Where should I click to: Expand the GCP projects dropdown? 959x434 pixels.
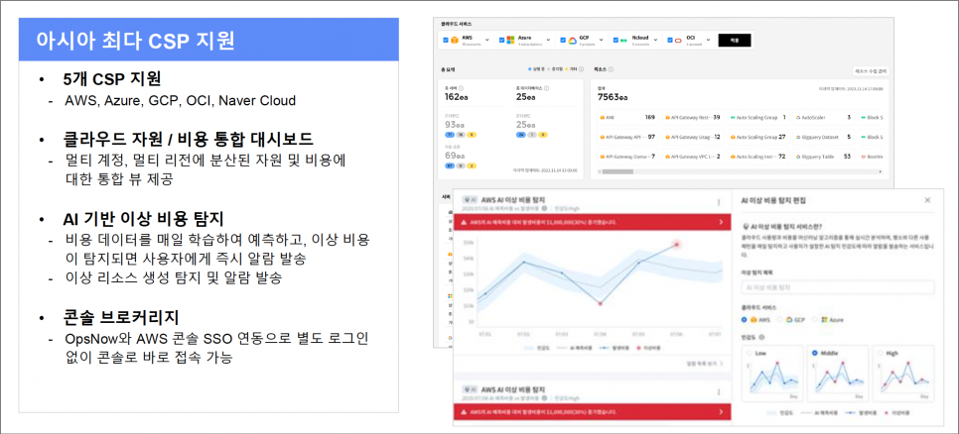[603, 41]
